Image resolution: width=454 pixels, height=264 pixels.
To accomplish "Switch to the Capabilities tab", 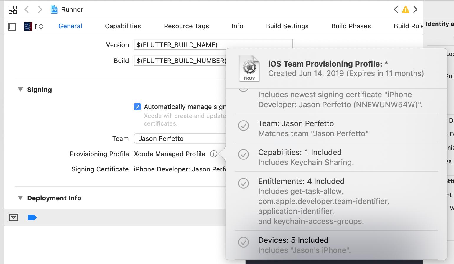I will coord(123,26).
